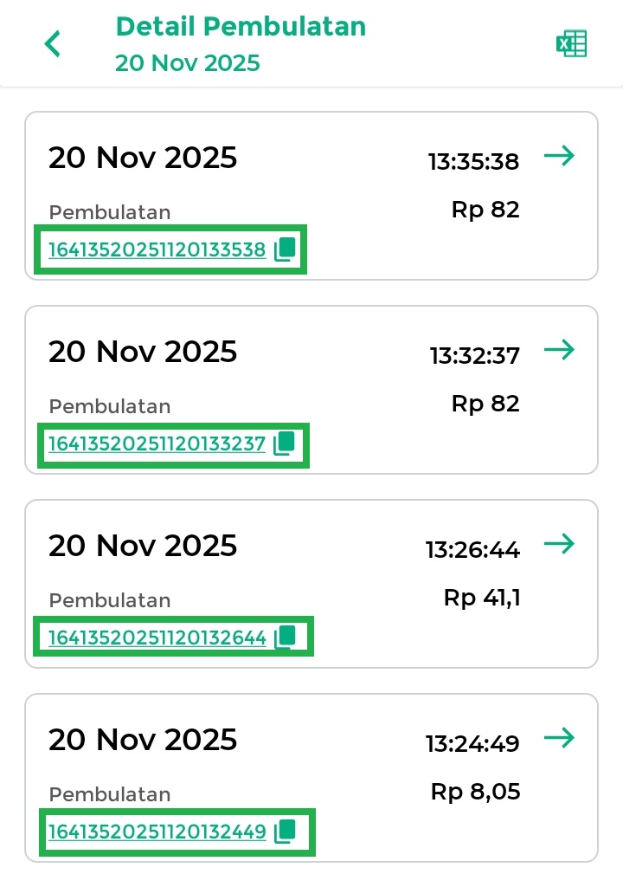Copy transaction ID ending in 133237

click(x=286, y=444)
